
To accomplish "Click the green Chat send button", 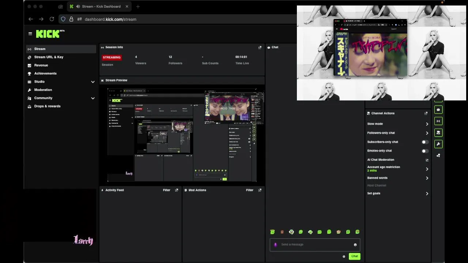I will pos(355,256).
